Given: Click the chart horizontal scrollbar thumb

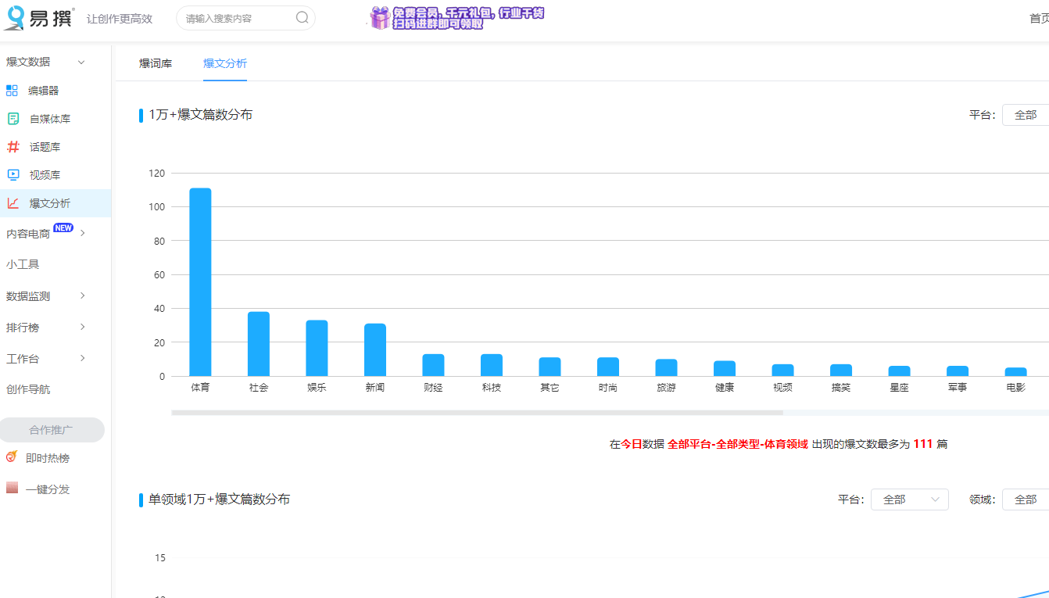Looking at the screenshot, I should (477, 413).
